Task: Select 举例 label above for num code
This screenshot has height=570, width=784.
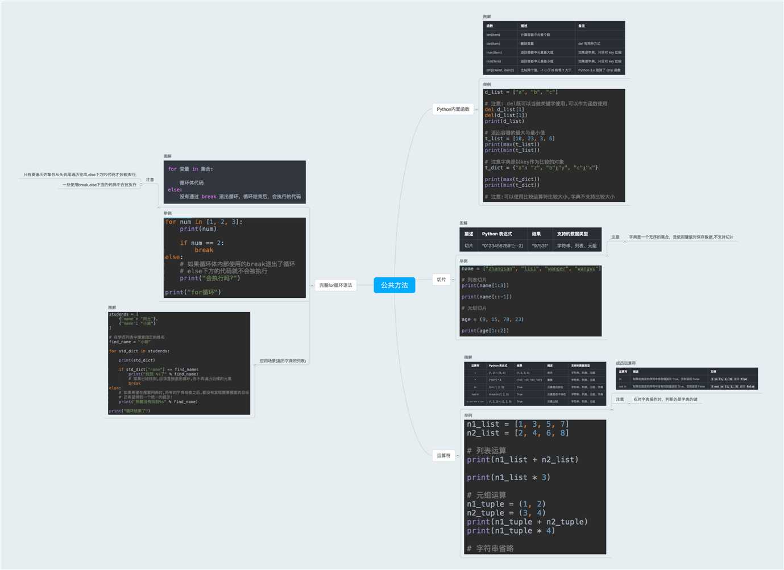Action: pos(167,214)
